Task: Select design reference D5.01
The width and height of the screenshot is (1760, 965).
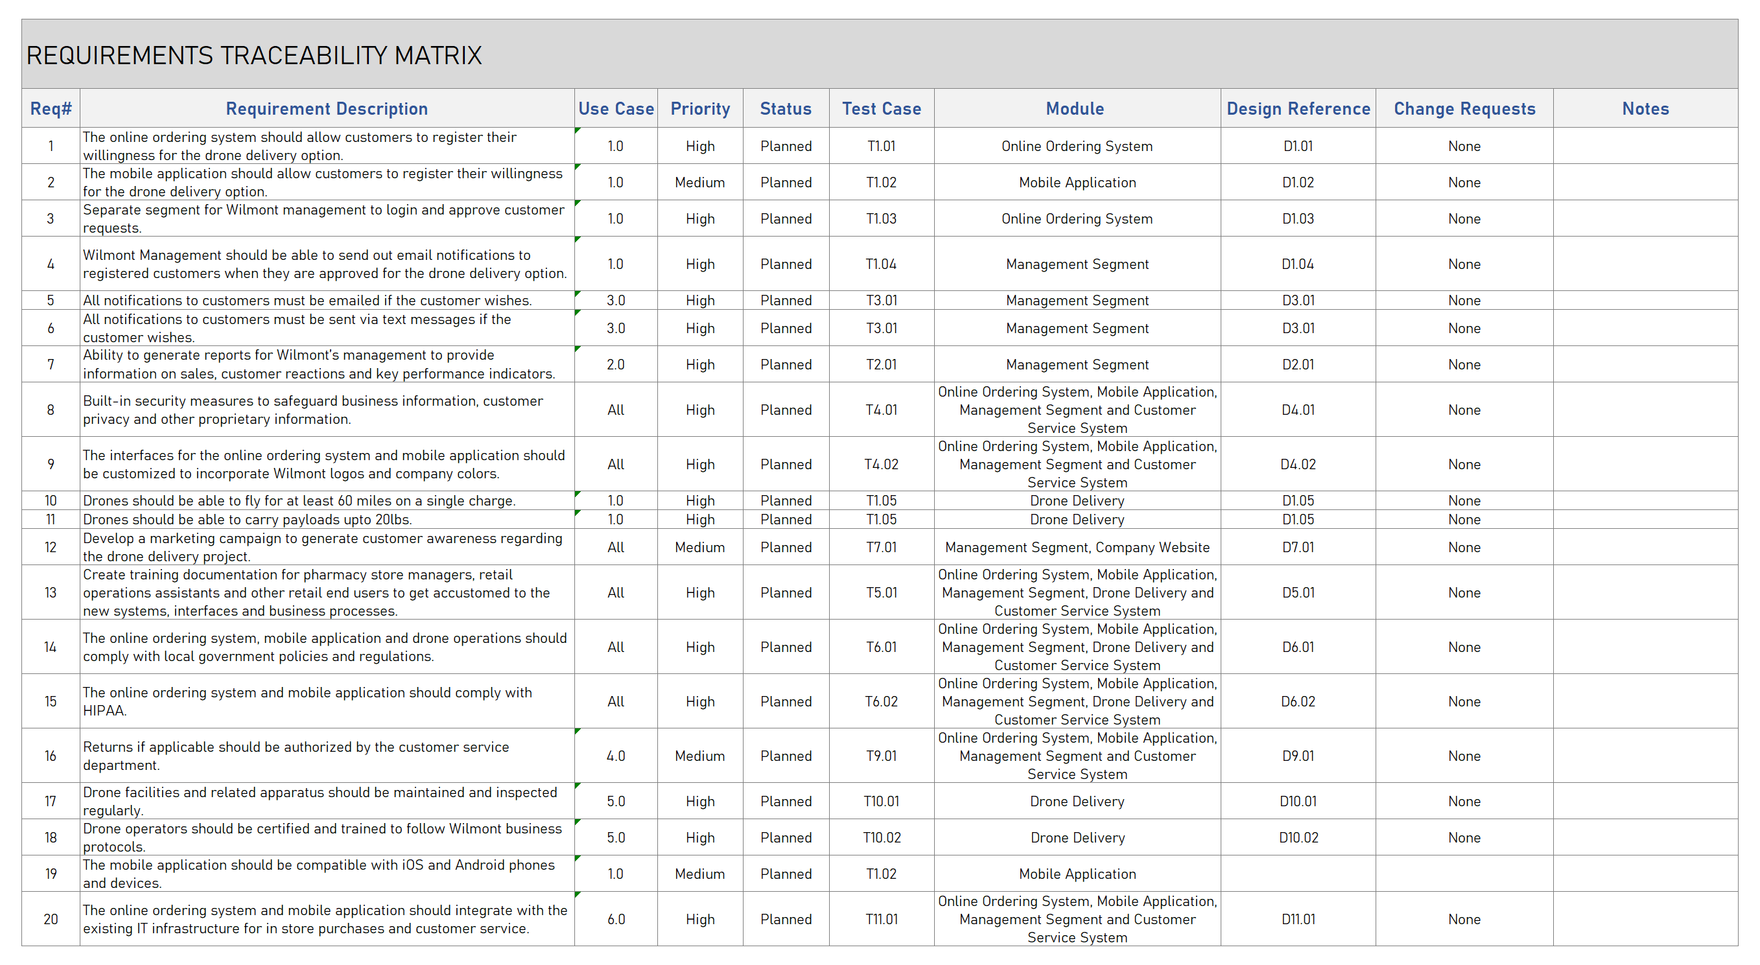Action: (1297, 593)
